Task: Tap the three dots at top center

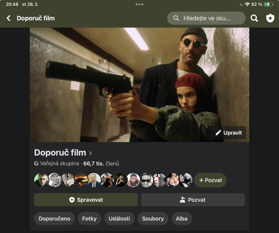Action: (x=139, y=4)
